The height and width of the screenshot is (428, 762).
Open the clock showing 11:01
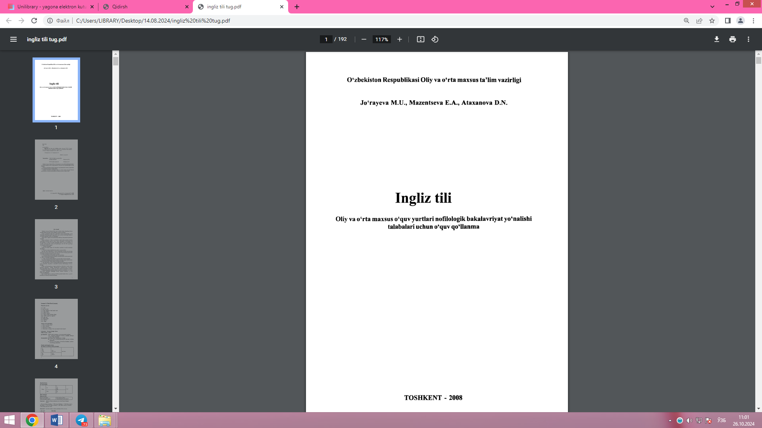(744, 420)
